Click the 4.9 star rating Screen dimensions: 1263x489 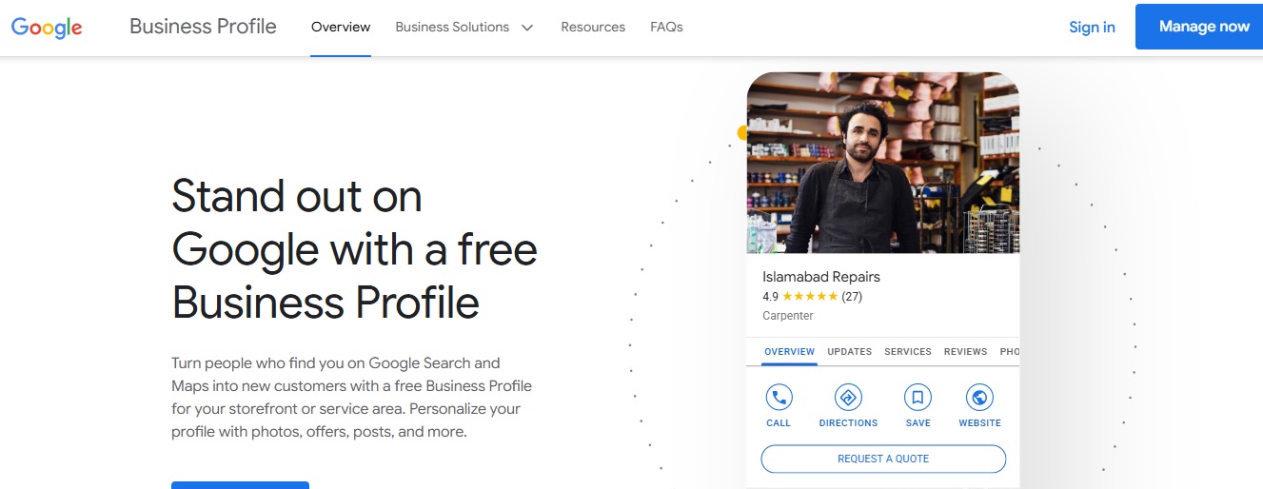[x=812, y=297]
